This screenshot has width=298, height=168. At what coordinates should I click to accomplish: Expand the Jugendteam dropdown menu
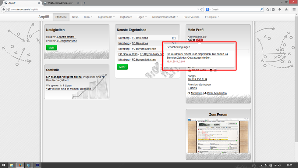(105, 17)
